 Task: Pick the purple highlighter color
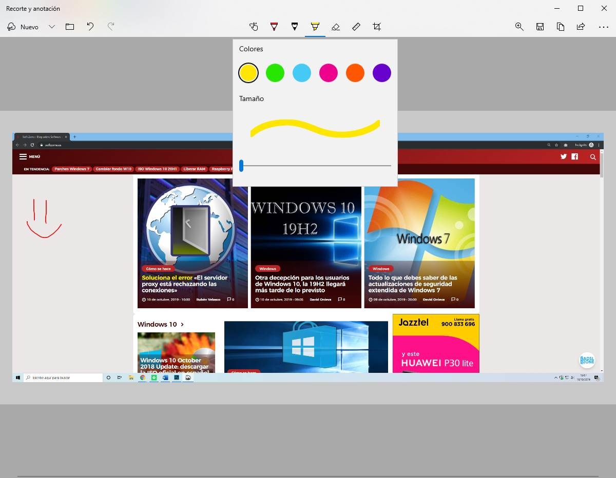382,73
